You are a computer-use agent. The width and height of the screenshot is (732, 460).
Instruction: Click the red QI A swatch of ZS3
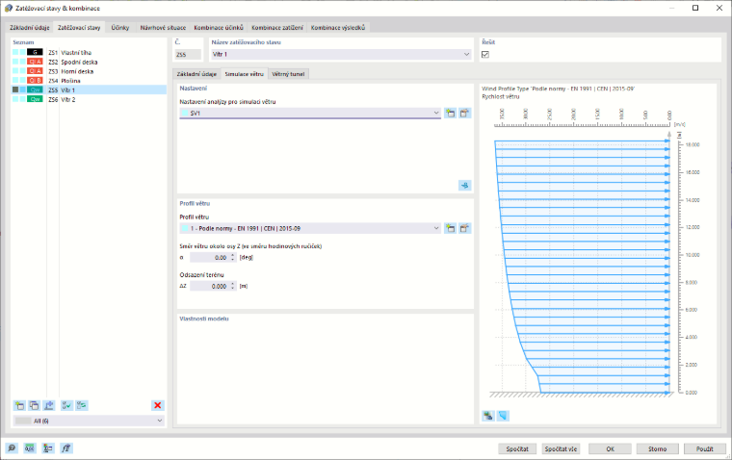pos(35,71)
